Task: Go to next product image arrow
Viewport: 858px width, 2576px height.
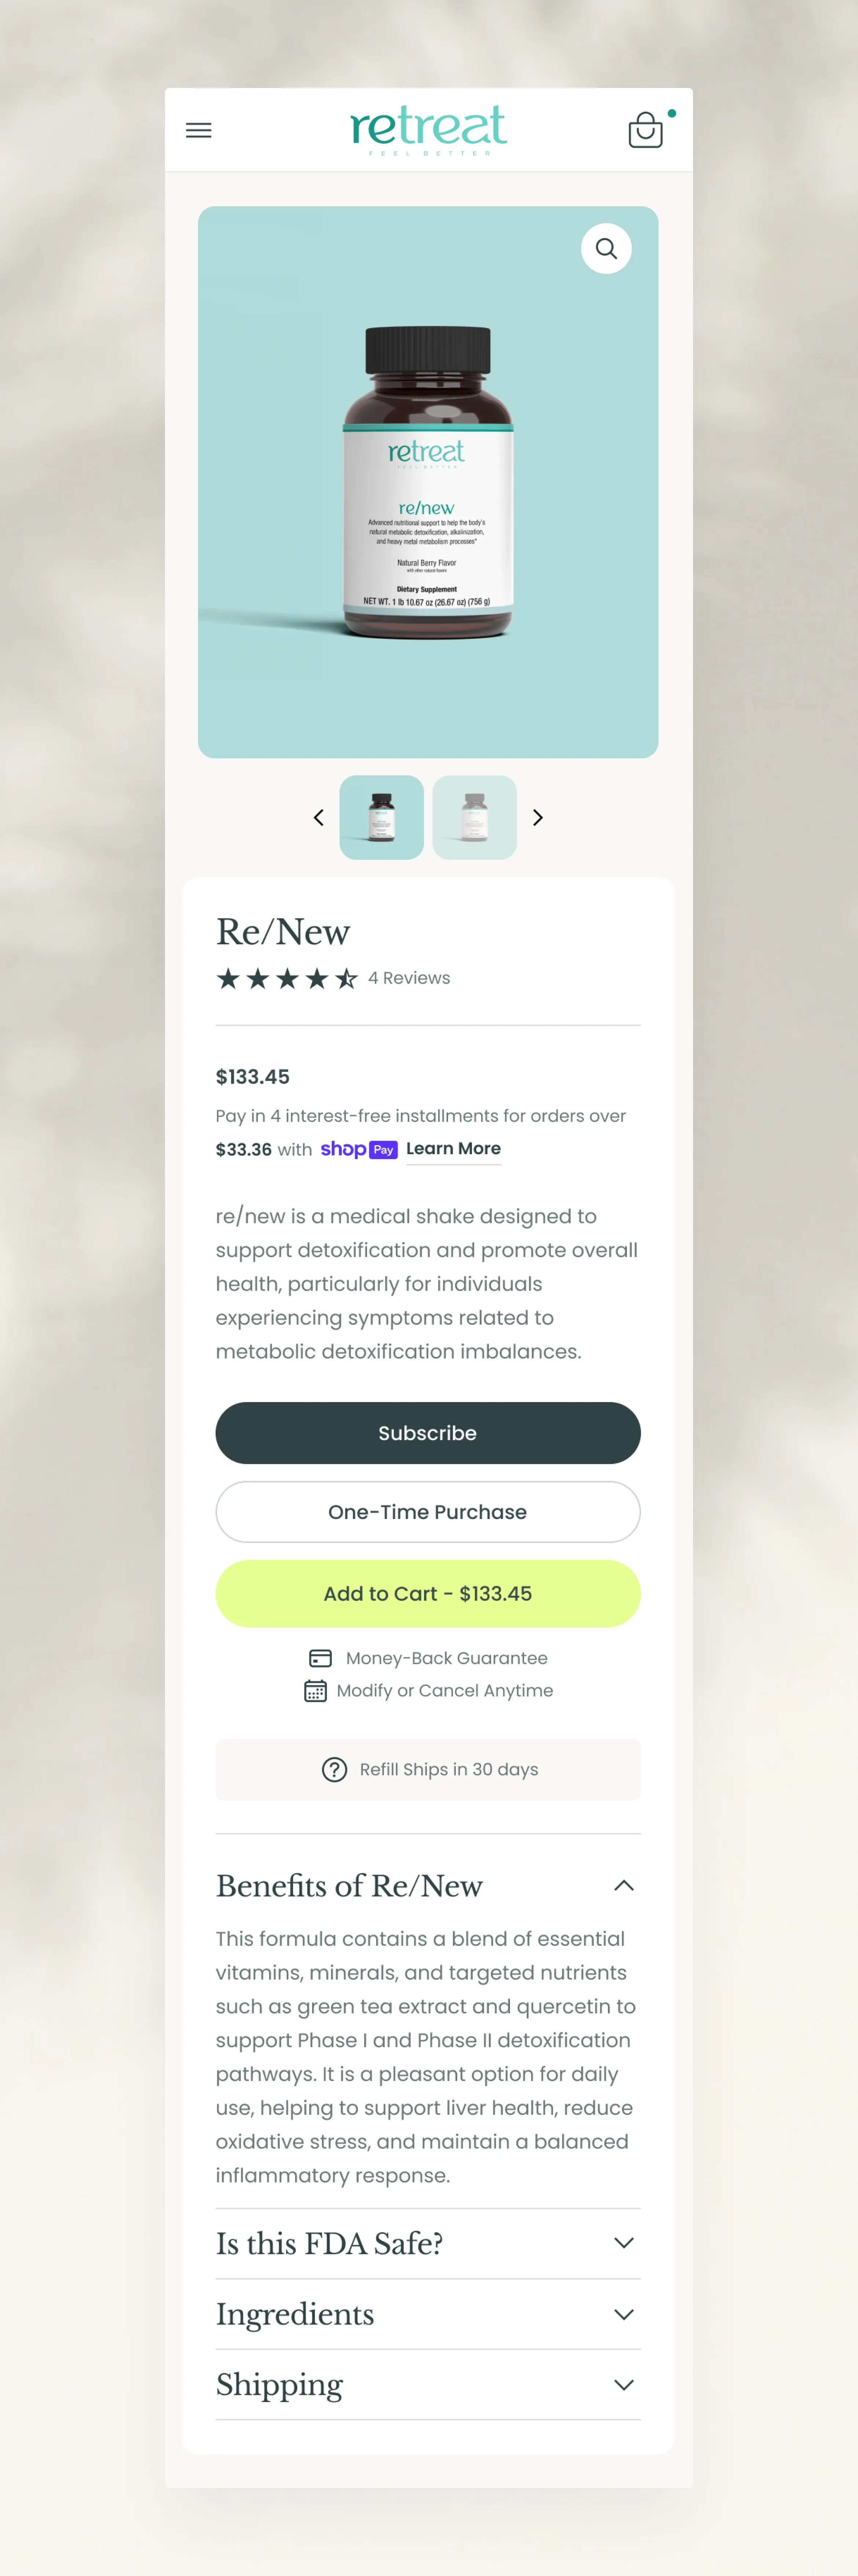Action: (538, 817)
